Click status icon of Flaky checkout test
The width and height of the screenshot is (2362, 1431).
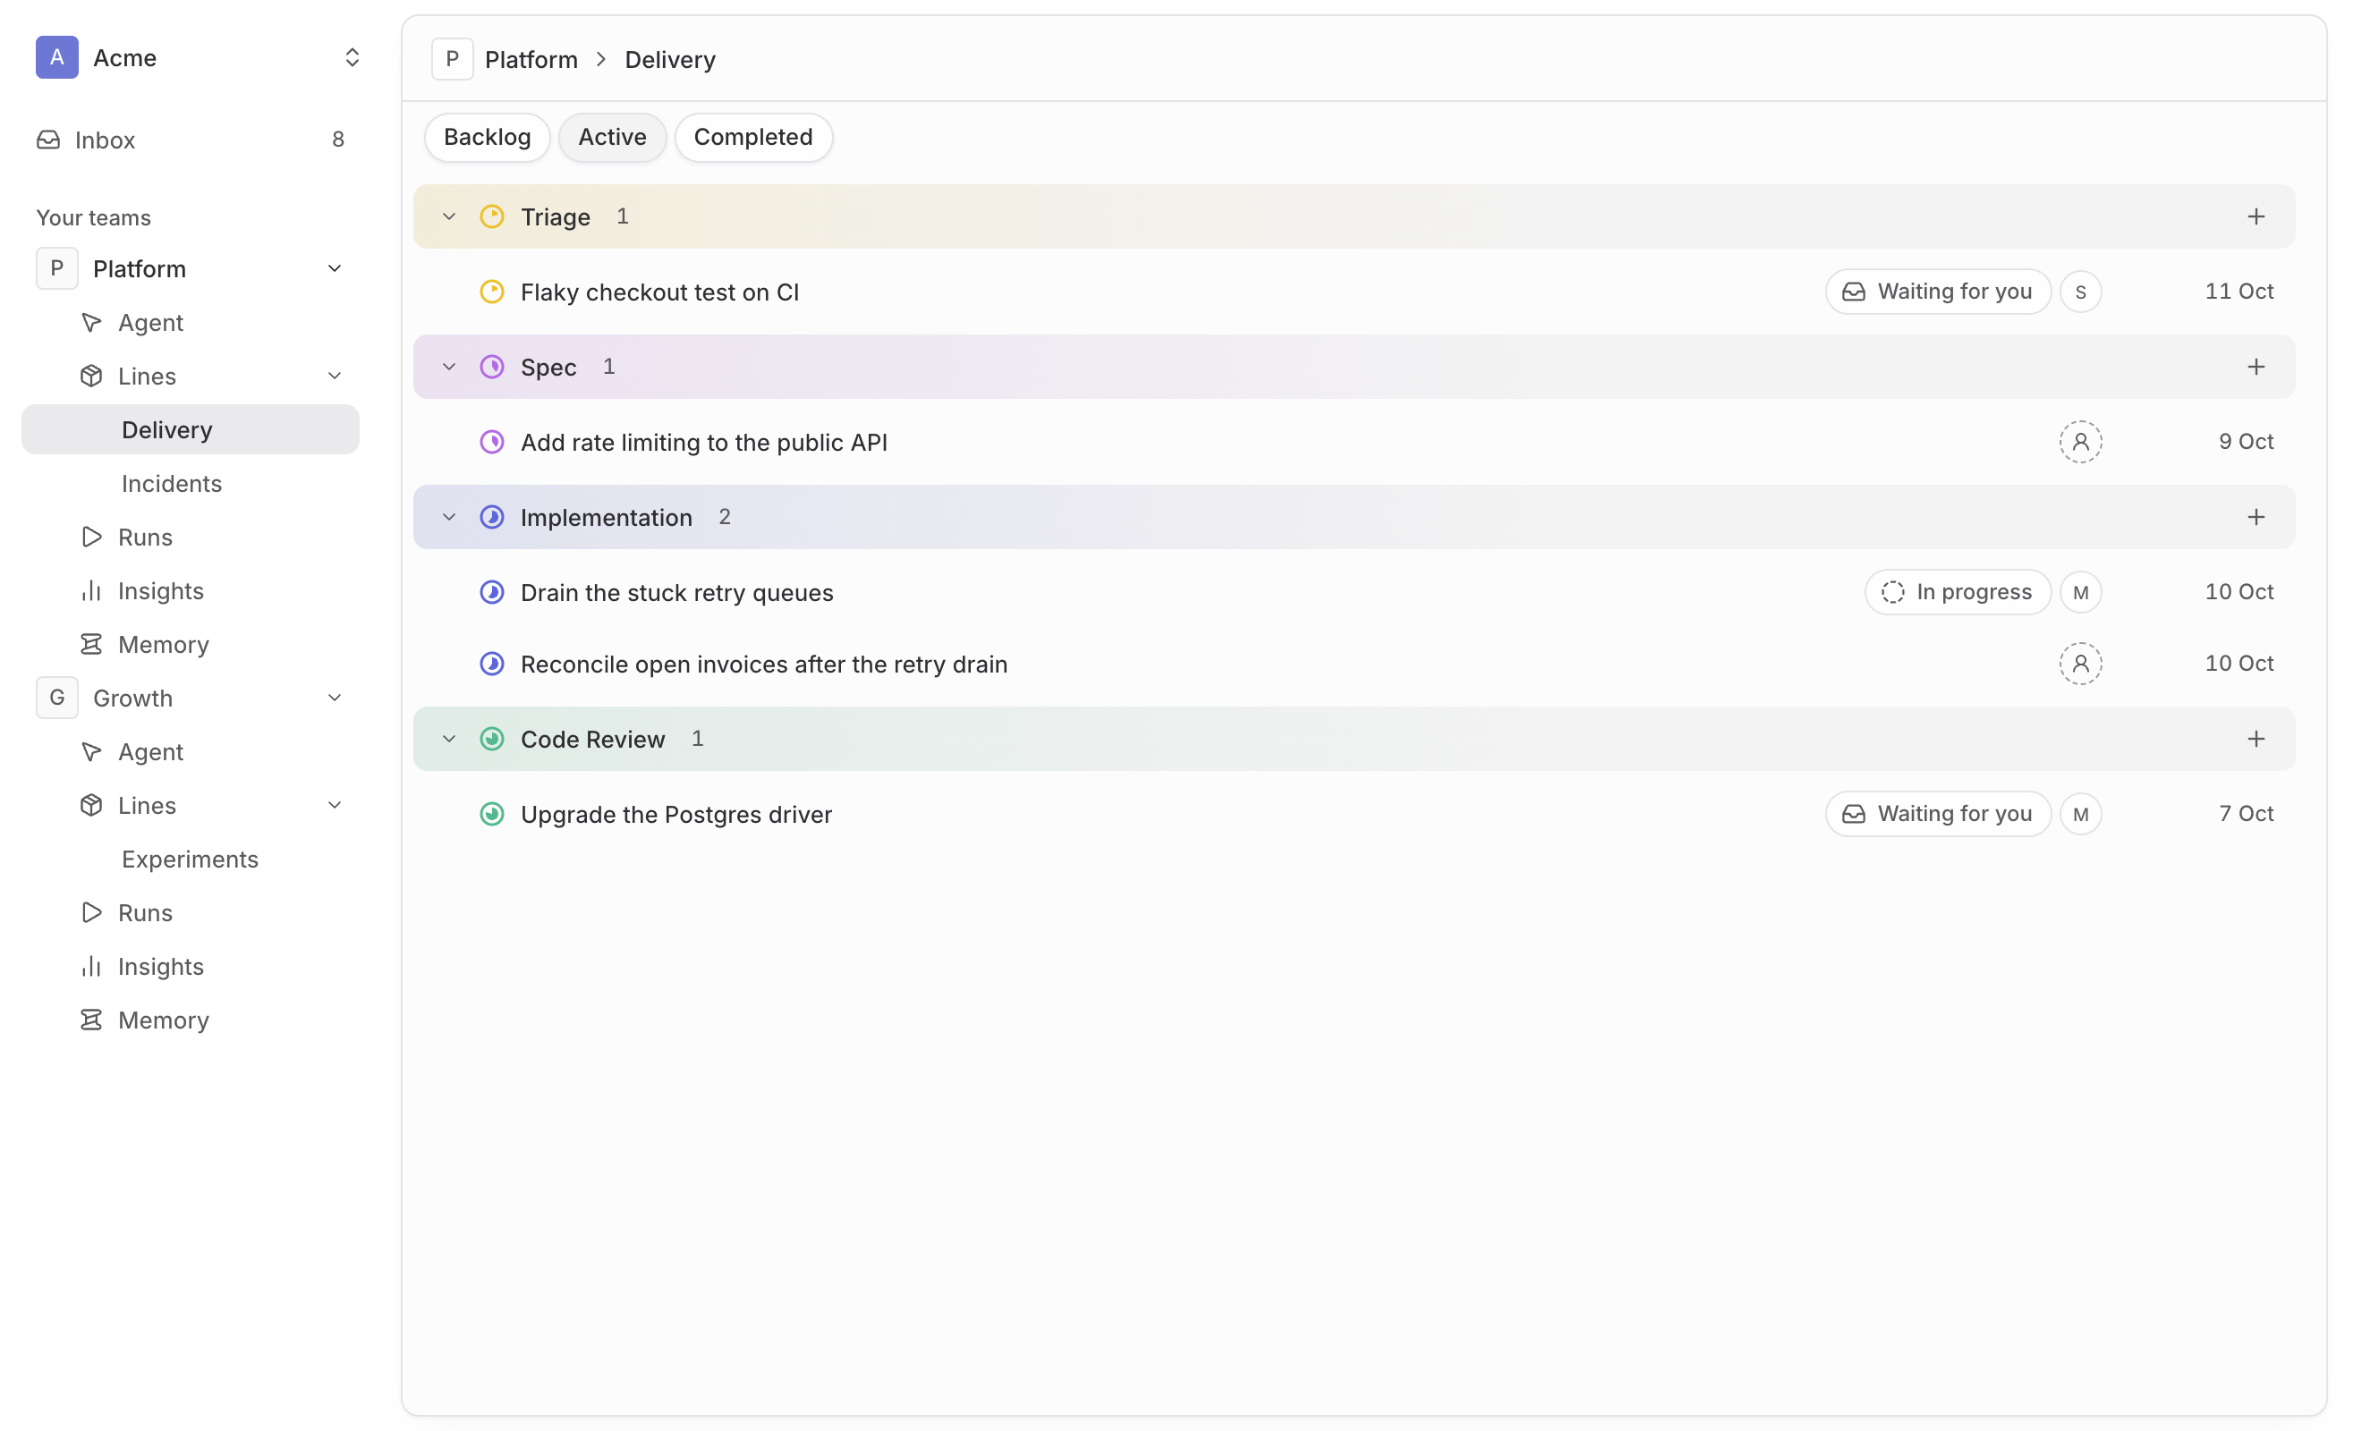(492, 292)
